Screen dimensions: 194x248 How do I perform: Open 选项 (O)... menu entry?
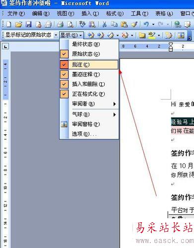click(89, 134)
